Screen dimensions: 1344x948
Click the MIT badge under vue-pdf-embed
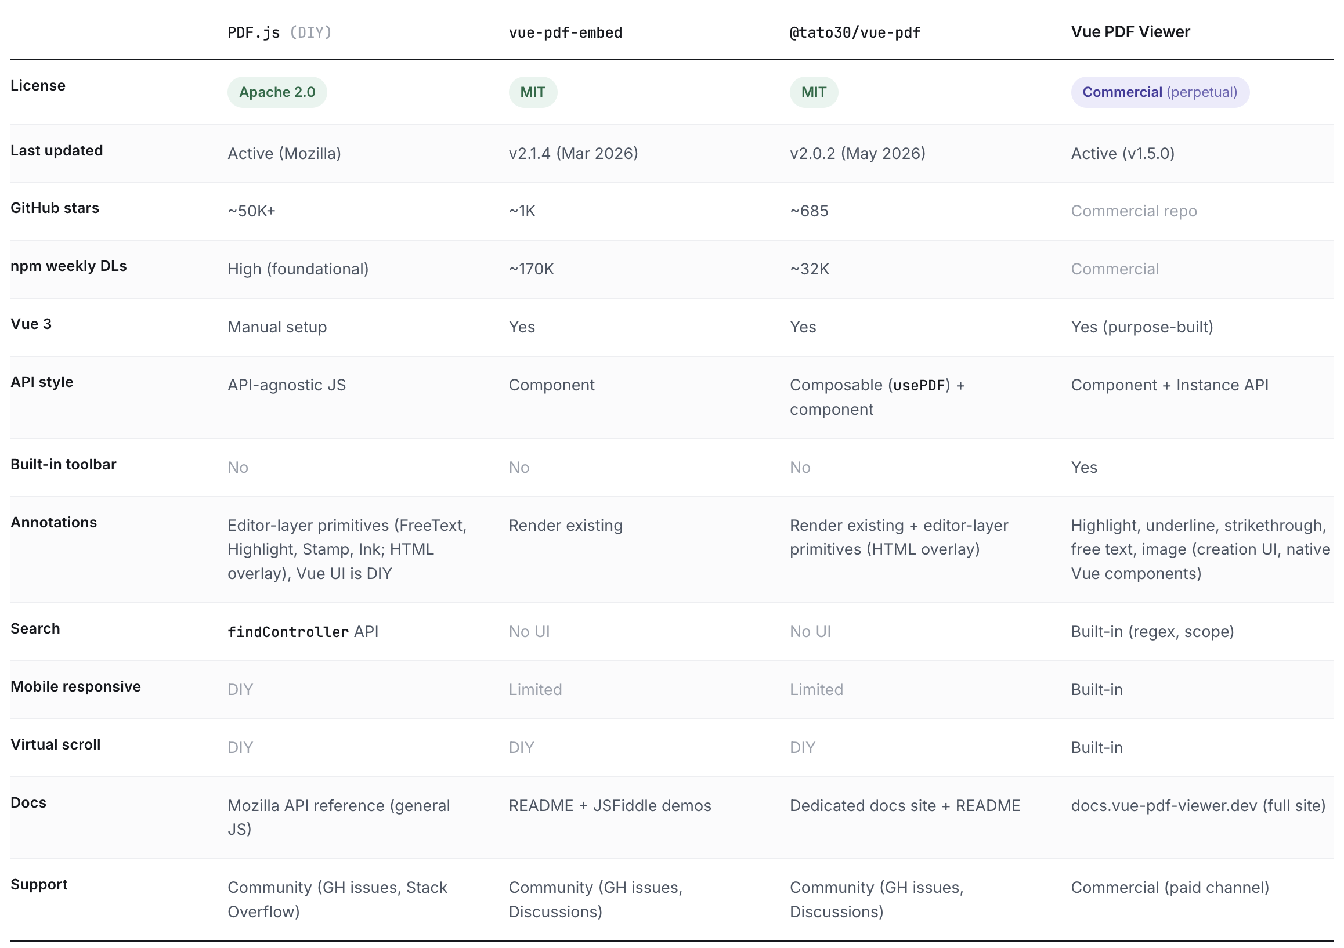(x=533, y=92)
